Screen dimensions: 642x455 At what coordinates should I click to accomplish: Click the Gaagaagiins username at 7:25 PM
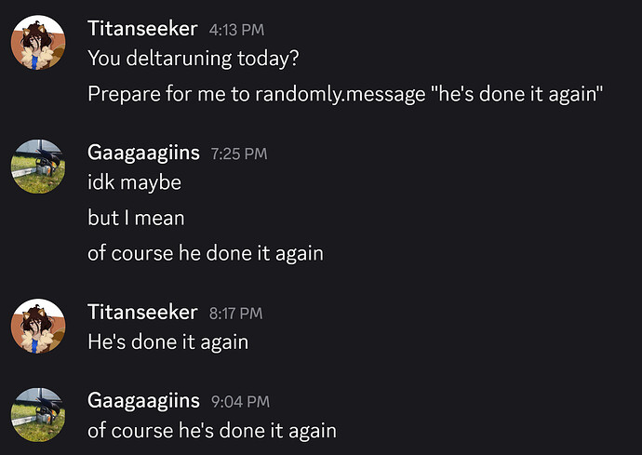pyautogui.click(x=143, y=154)
